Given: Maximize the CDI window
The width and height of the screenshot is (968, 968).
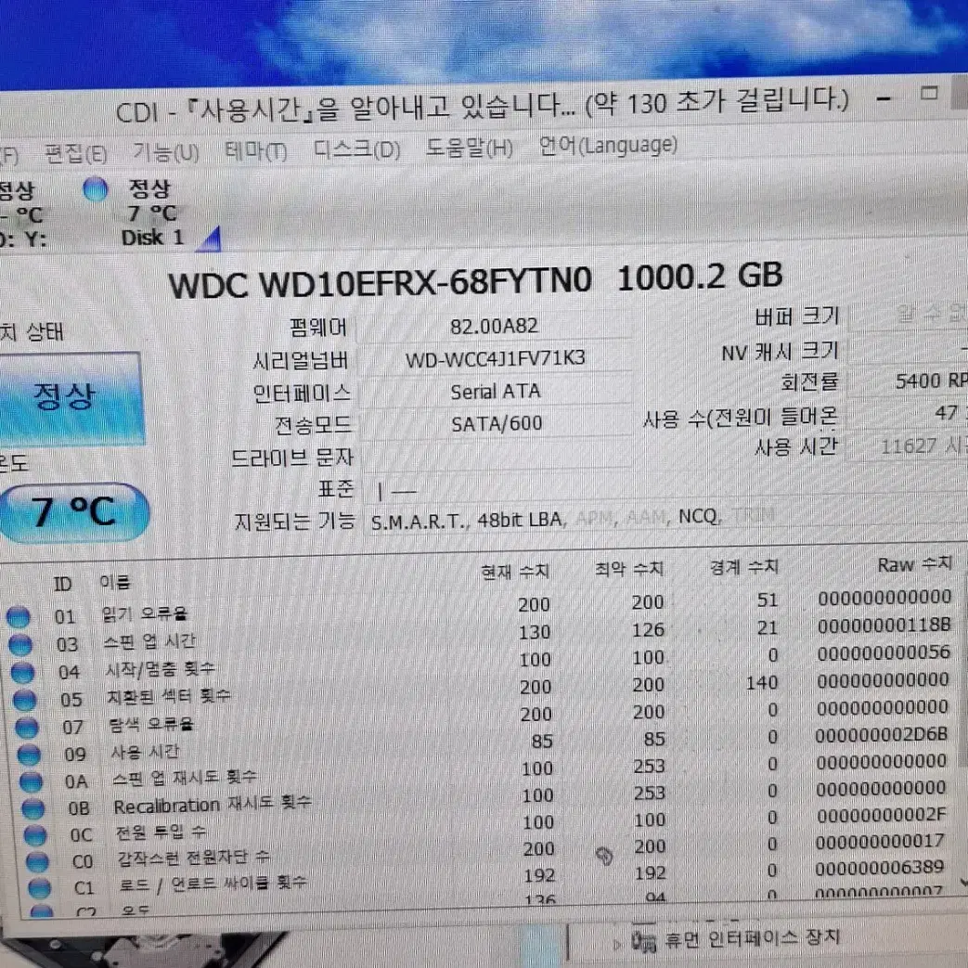Looking at the screenshot, I should (x=929, y=94).
